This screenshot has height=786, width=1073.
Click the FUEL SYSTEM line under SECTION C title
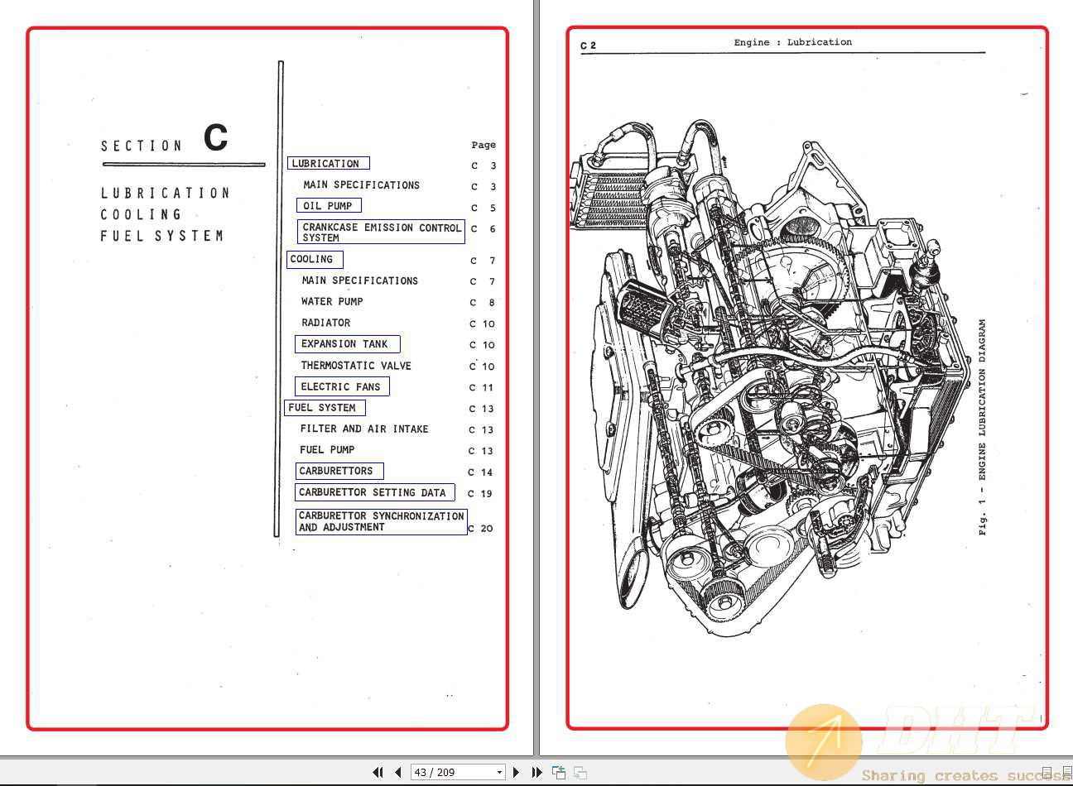click(x=162, y=236)
